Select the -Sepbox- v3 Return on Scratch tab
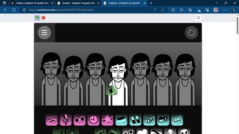This screenshot has height=134, width=239. [124, 3]
